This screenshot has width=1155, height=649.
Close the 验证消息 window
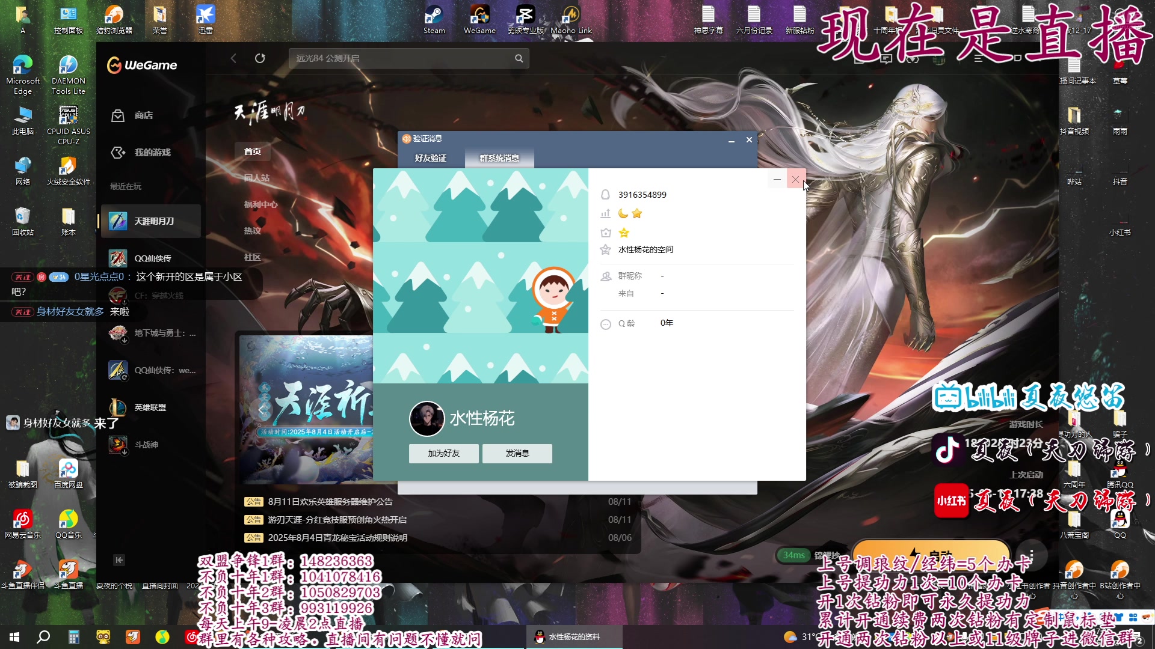[749, 139]
